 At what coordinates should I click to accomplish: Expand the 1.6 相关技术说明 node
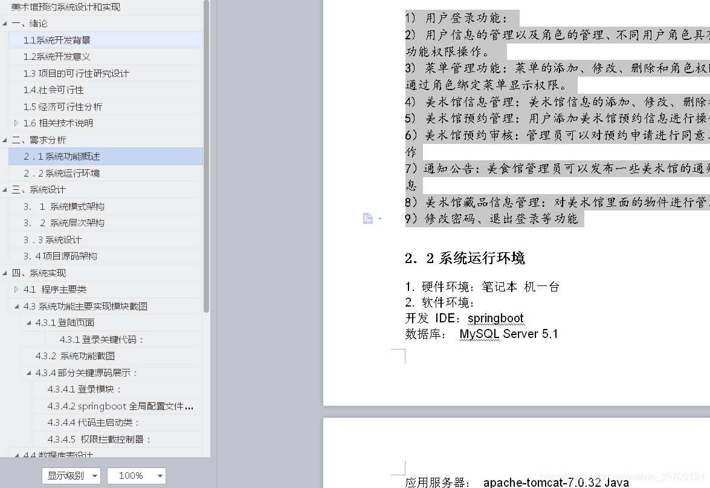pyautogui.click(x=16, y=123)
